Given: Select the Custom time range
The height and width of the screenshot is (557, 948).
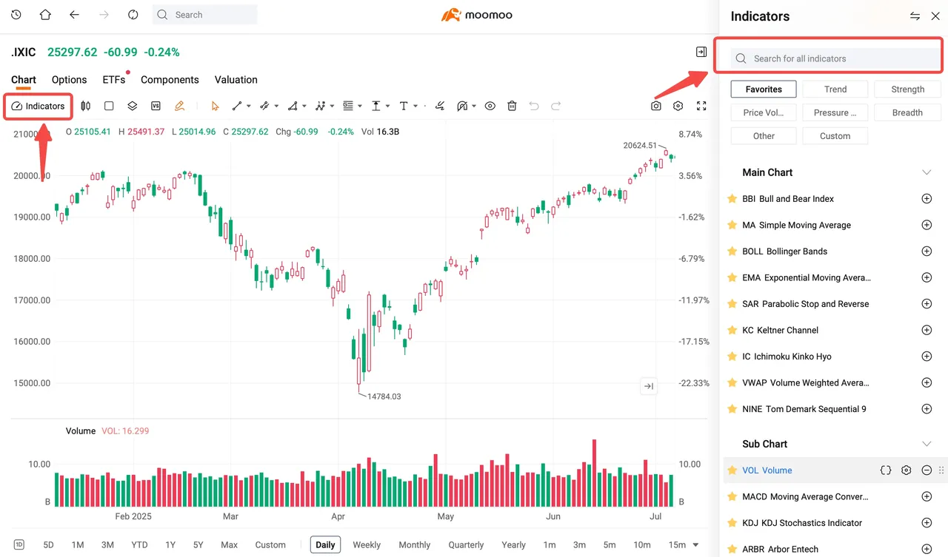Looking at the screenshot, I should (270, 545).
